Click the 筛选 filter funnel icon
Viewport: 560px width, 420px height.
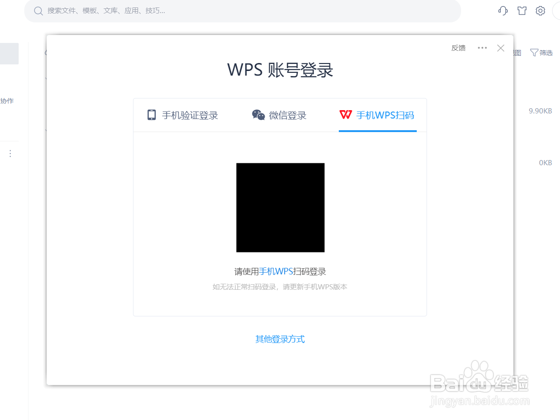[533, 52]
